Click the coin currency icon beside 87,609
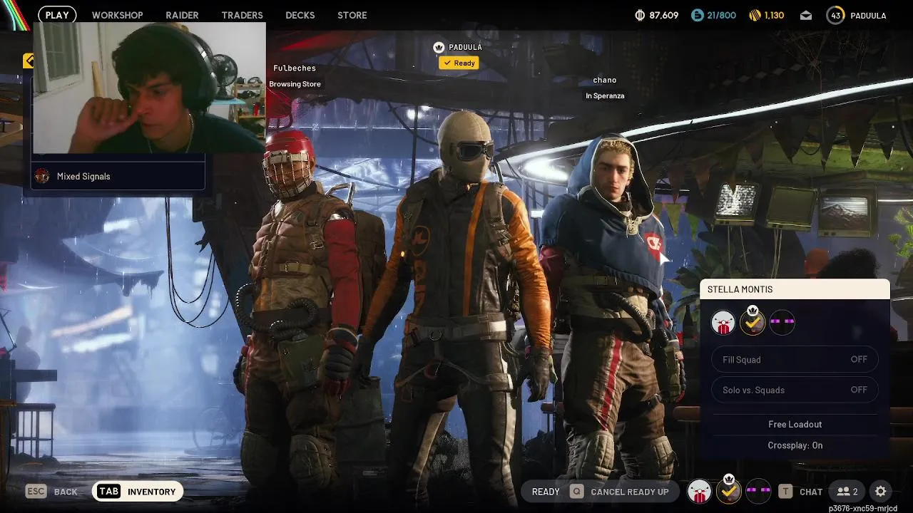The image size is (913, 513). 640,15
